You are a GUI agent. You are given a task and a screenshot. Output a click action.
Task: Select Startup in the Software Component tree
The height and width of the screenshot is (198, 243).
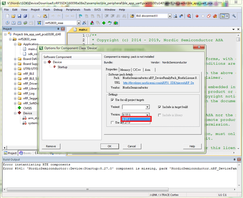(x=62, y=67)
